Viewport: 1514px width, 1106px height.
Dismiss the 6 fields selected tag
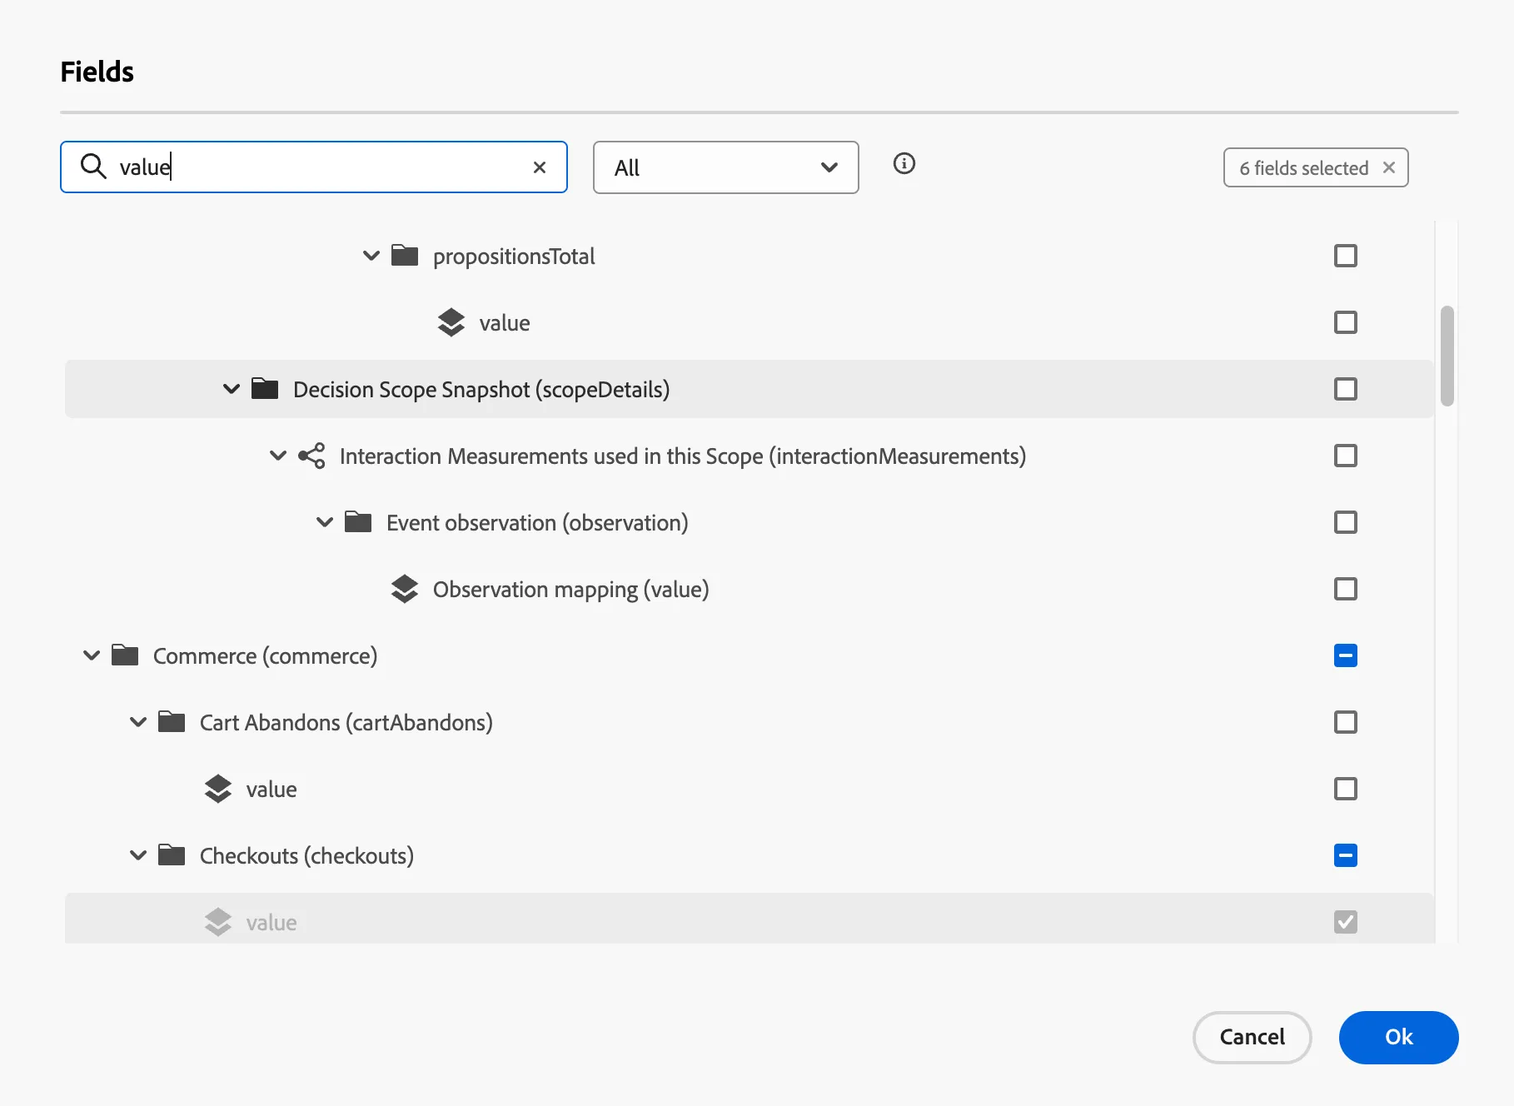click(x=1389, y=167)
